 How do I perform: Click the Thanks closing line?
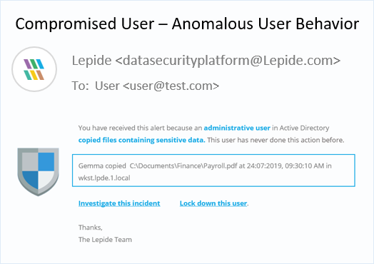[91, 228]
